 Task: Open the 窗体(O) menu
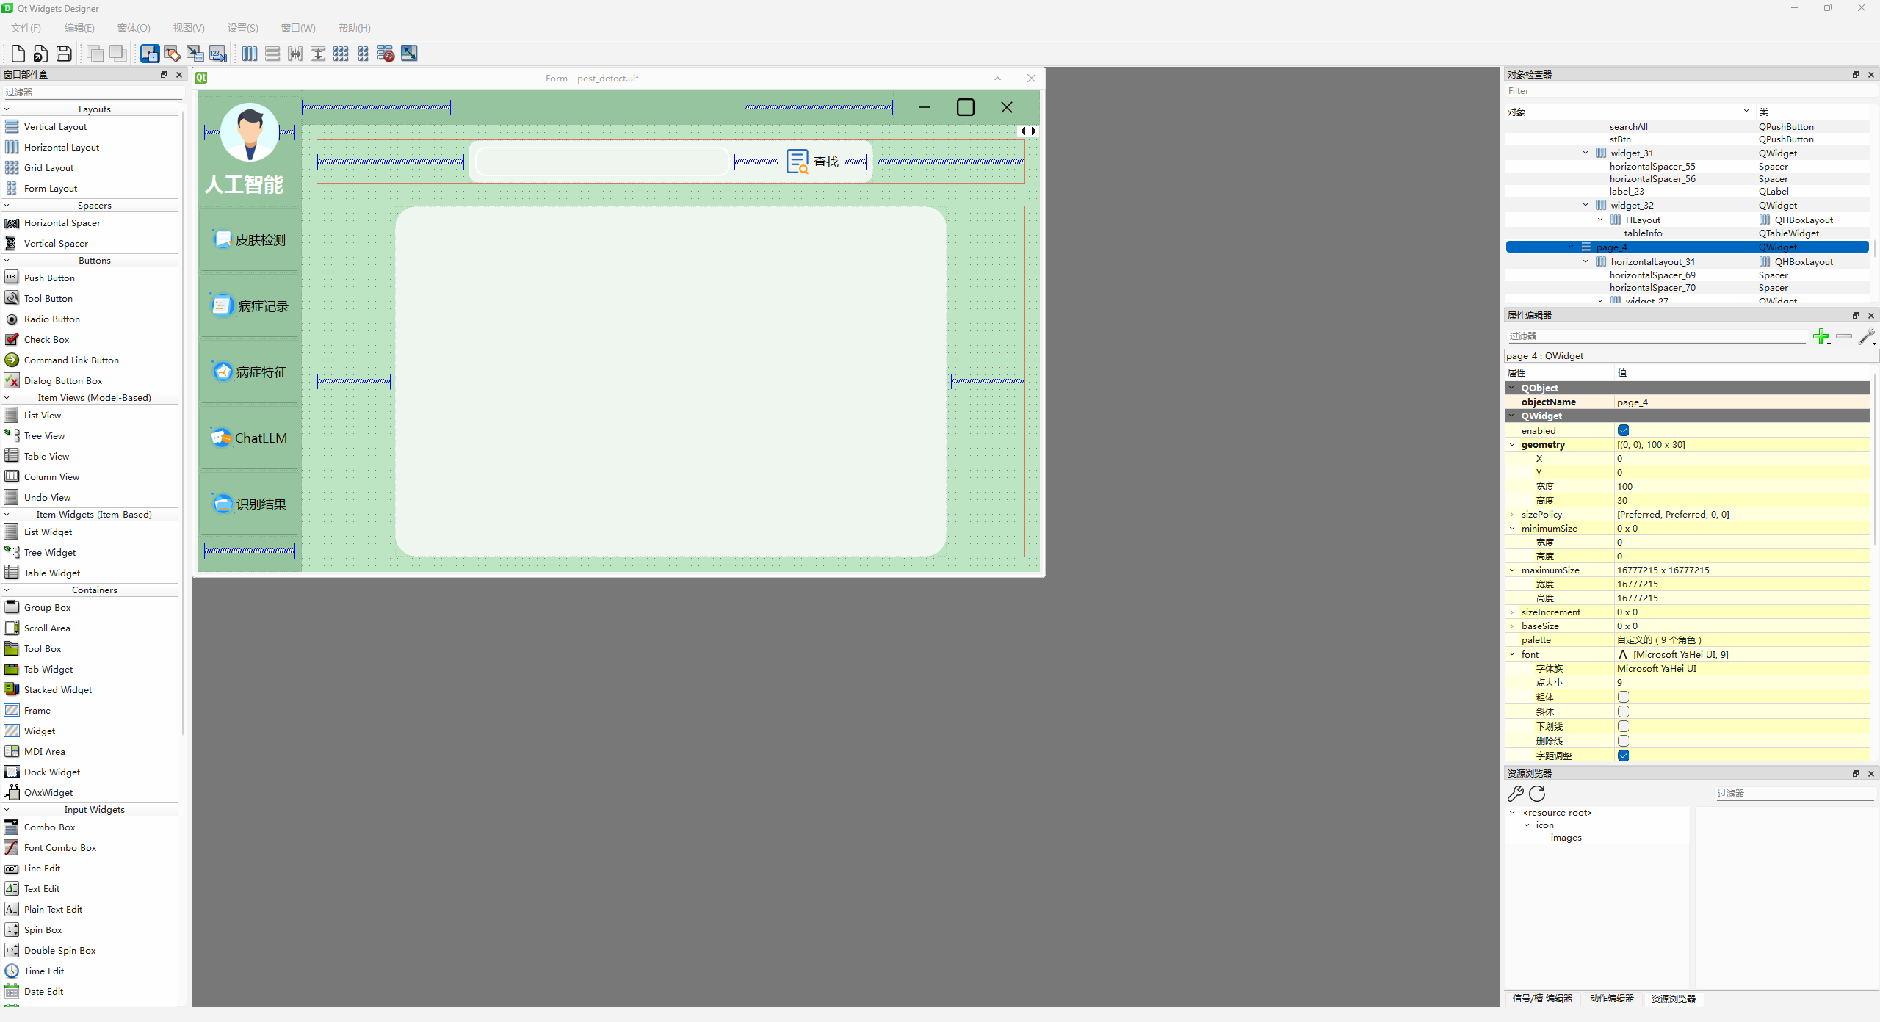[x=134, y=28]
